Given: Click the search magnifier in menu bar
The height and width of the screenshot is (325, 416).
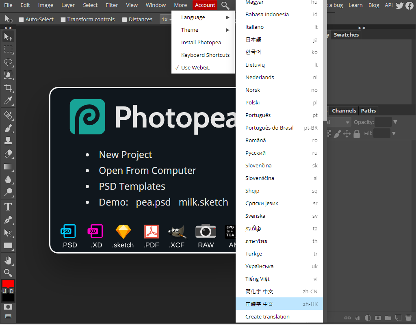Looking at the screenshot, I should tap(225, 5).
